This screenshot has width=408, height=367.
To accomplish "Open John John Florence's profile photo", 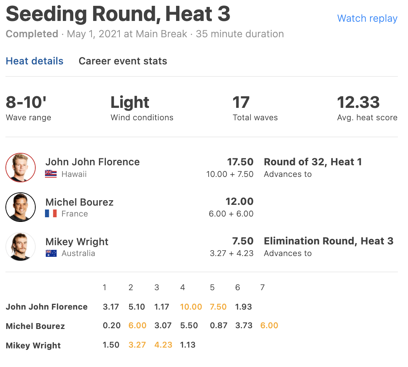I will click(x=21, y=167).
